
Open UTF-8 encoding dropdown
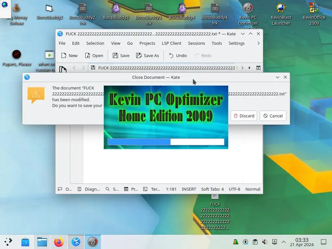pyautogui.click(x=234, y=189)
